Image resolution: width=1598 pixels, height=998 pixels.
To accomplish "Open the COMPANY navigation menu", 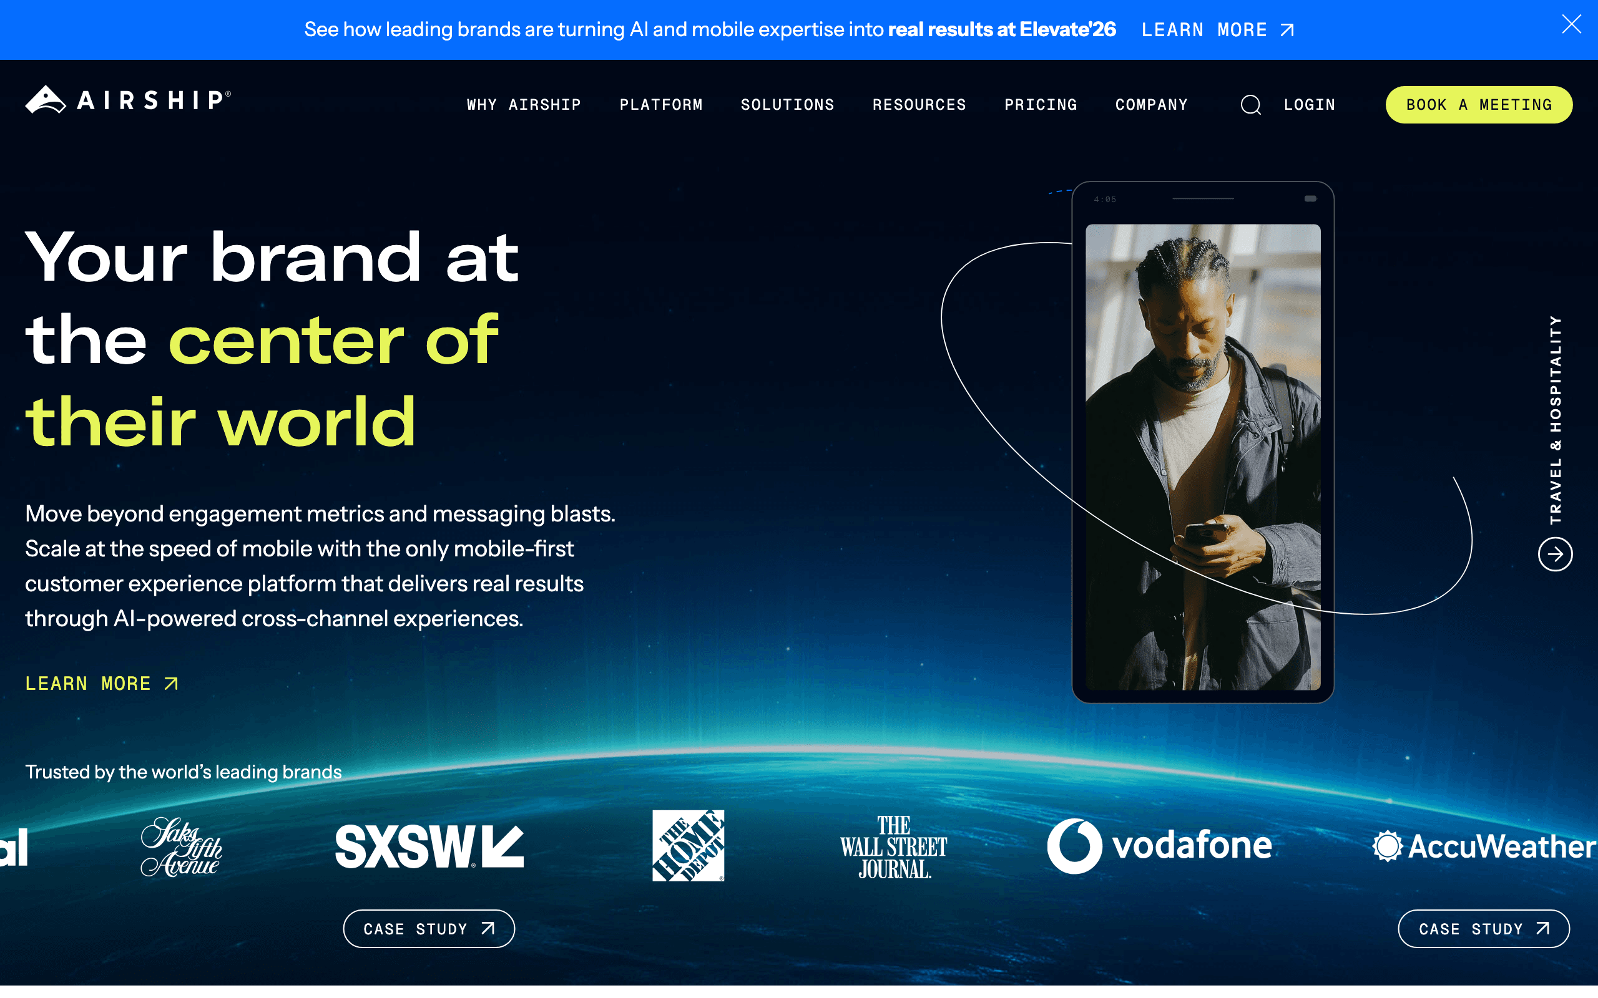I will [1151, 104].
